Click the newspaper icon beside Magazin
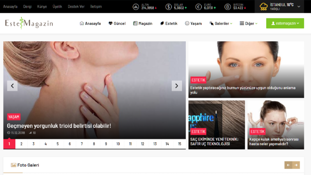This screenshot has height=175, width=311. 135,23
